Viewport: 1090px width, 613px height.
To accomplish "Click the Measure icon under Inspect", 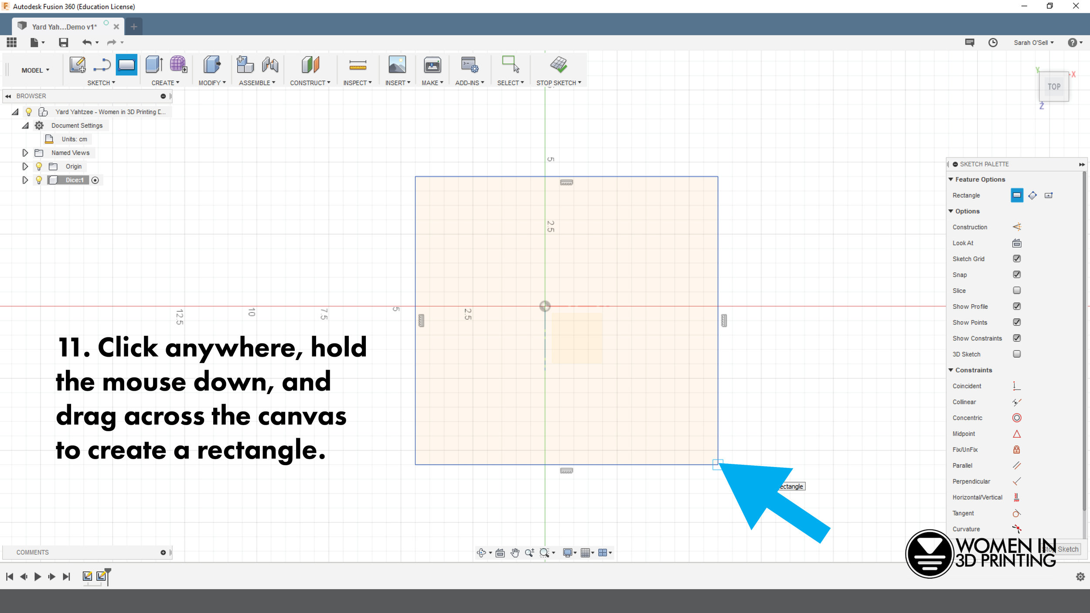I will (358, 65).
